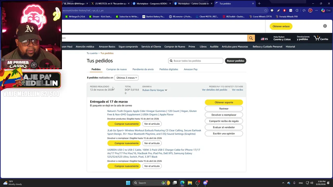Switch to Marketplace Cangurera ADIDAS browser tab
The image size is (333, 187).
[151, 4]
